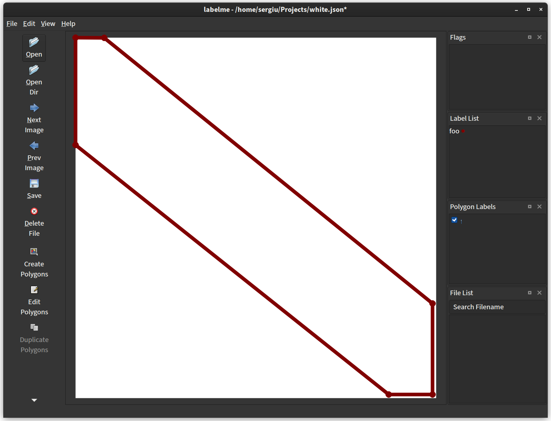The width and height of the screenshot is (551, 421).
Task: Float the Flags panel
Action: [x=529, y=37]
